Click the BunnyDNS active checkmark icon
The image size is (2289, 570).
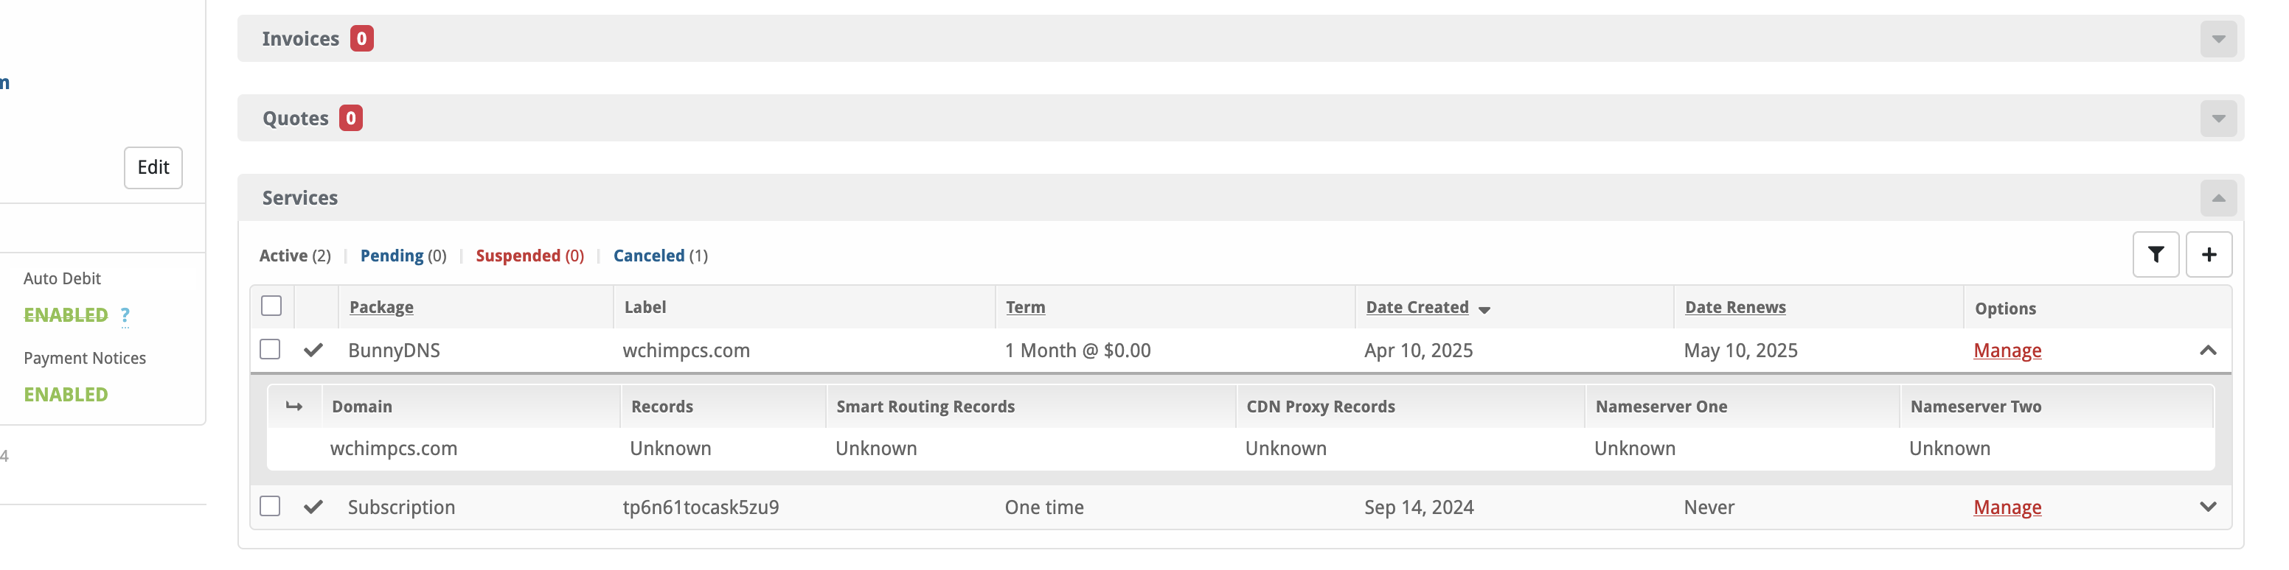(x=313, y=350)
